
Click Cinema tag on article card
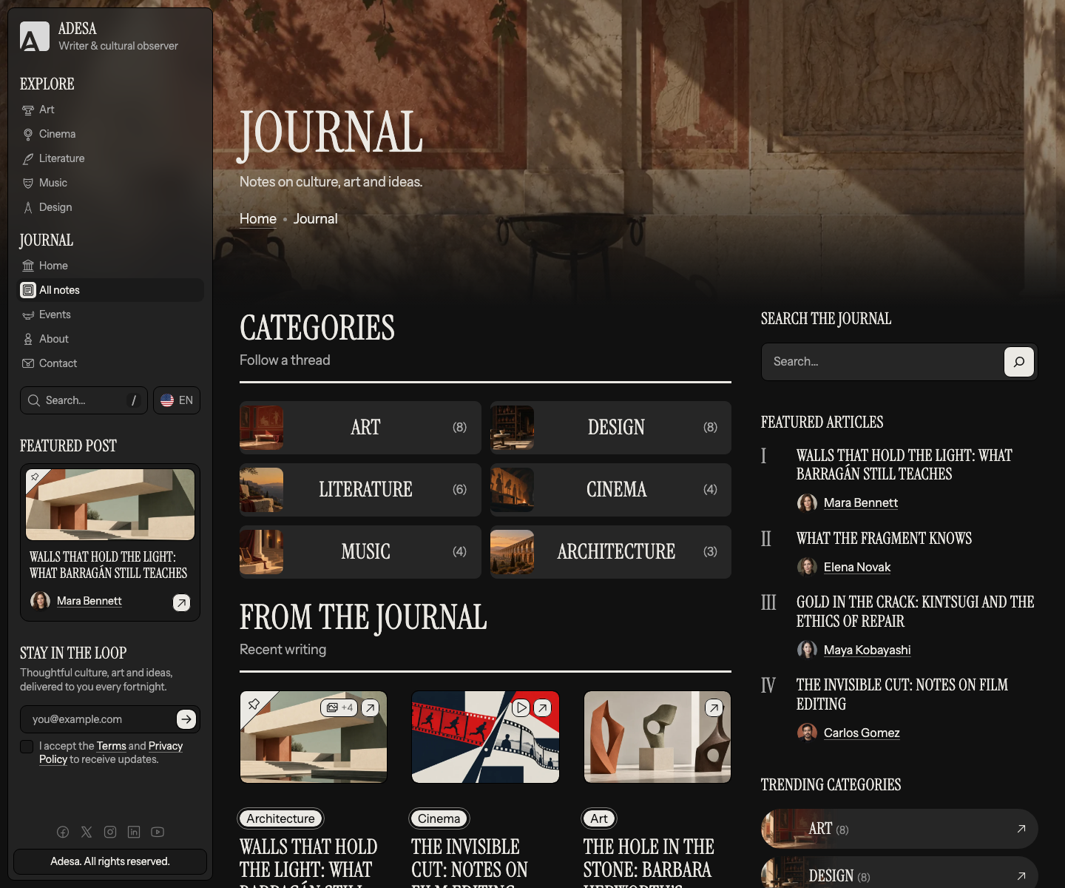439,818
